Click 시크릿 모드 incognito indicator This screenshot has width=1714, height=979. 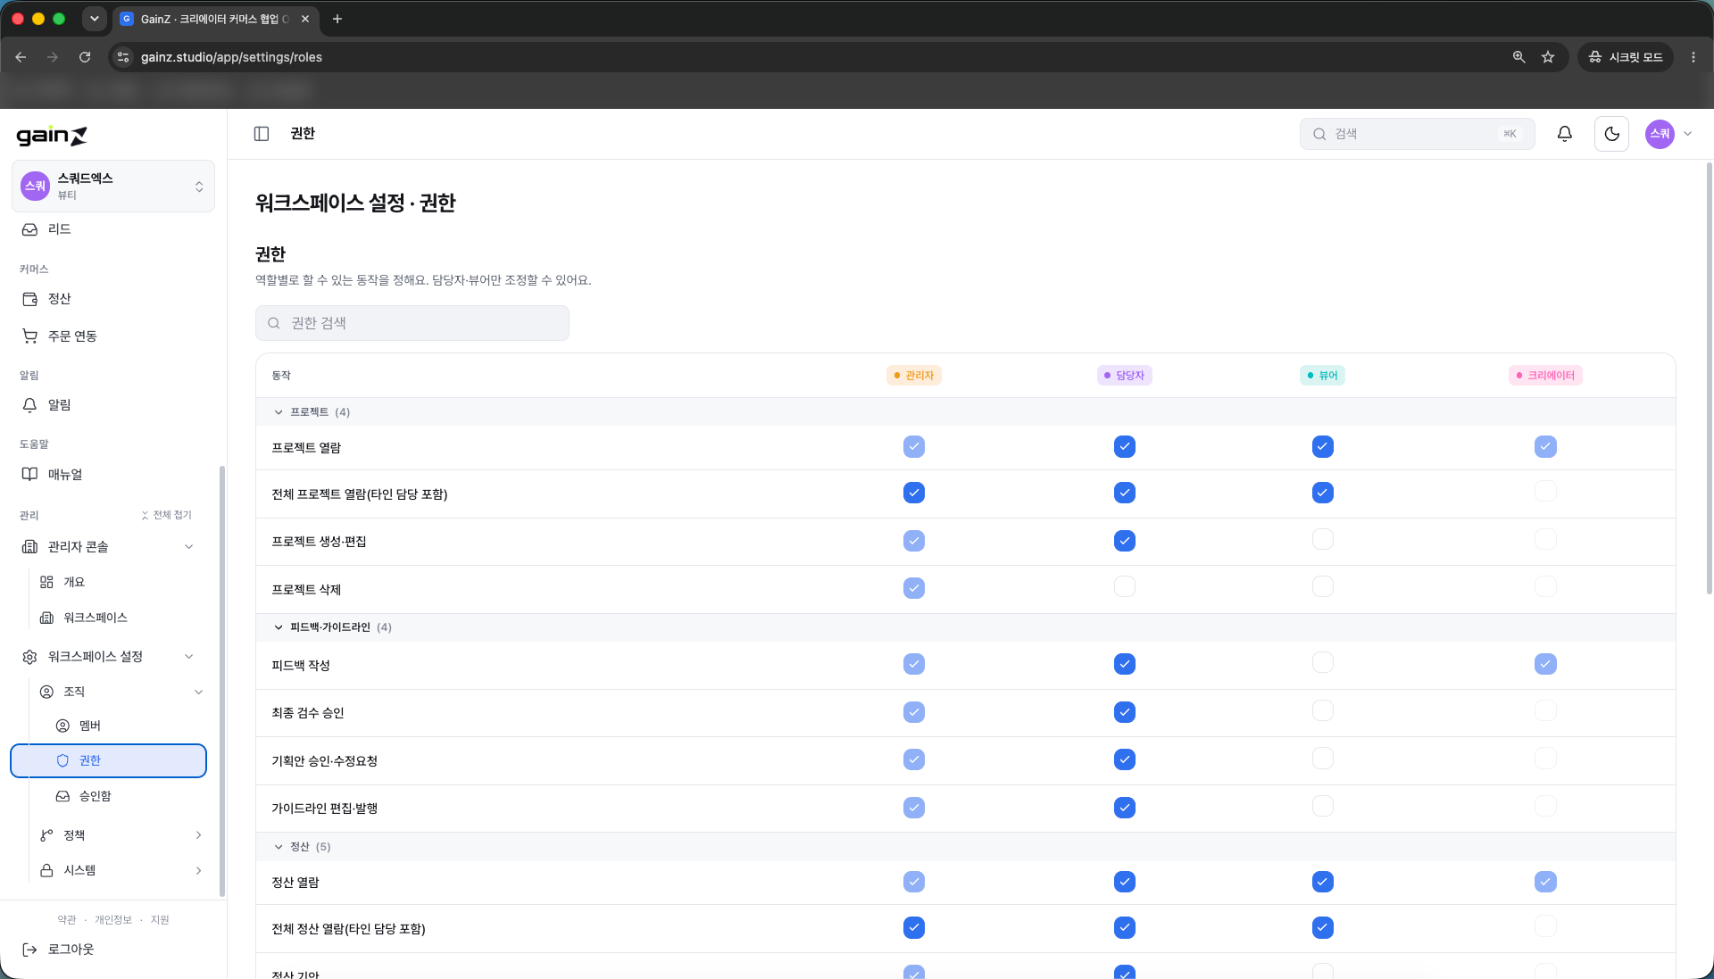(x=1625, y=57)
